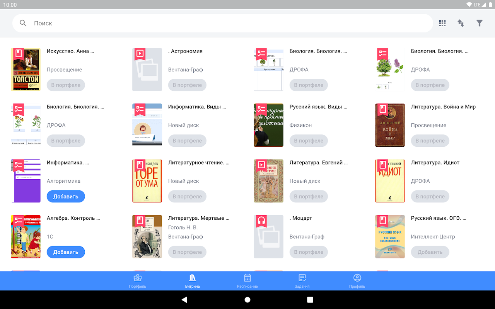Open title 'Литература. Война и Мир'
Image resolution: width=495 pixels, height=309 pixels.
[x=443, y=107]
